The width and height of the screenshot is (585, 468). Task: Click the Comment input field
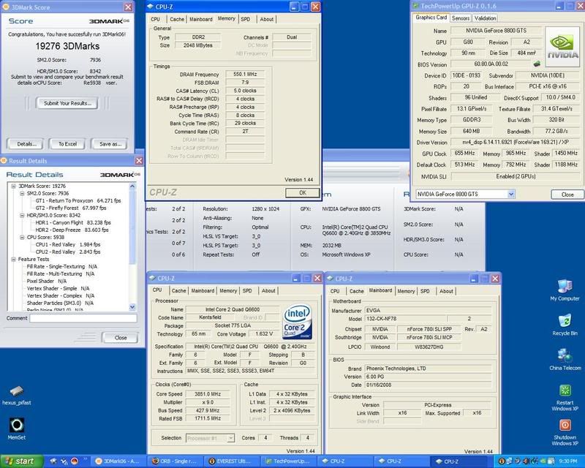pyautogui.click(x=82, y=318)
